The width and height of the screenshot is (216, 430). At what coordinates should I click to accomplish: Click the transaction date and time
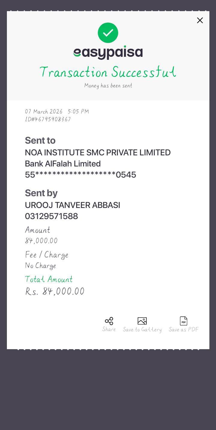pos(57,111)
